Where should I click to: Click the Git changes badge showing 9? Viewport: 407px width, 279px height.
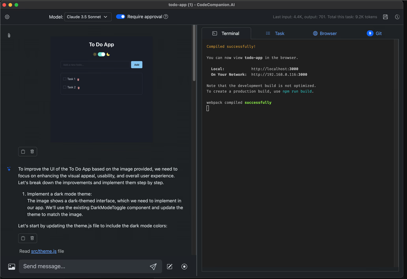coord(370,33)
